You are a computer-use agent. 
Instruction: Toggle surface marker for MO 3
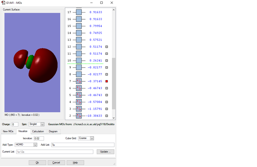(x=107, y=109)
